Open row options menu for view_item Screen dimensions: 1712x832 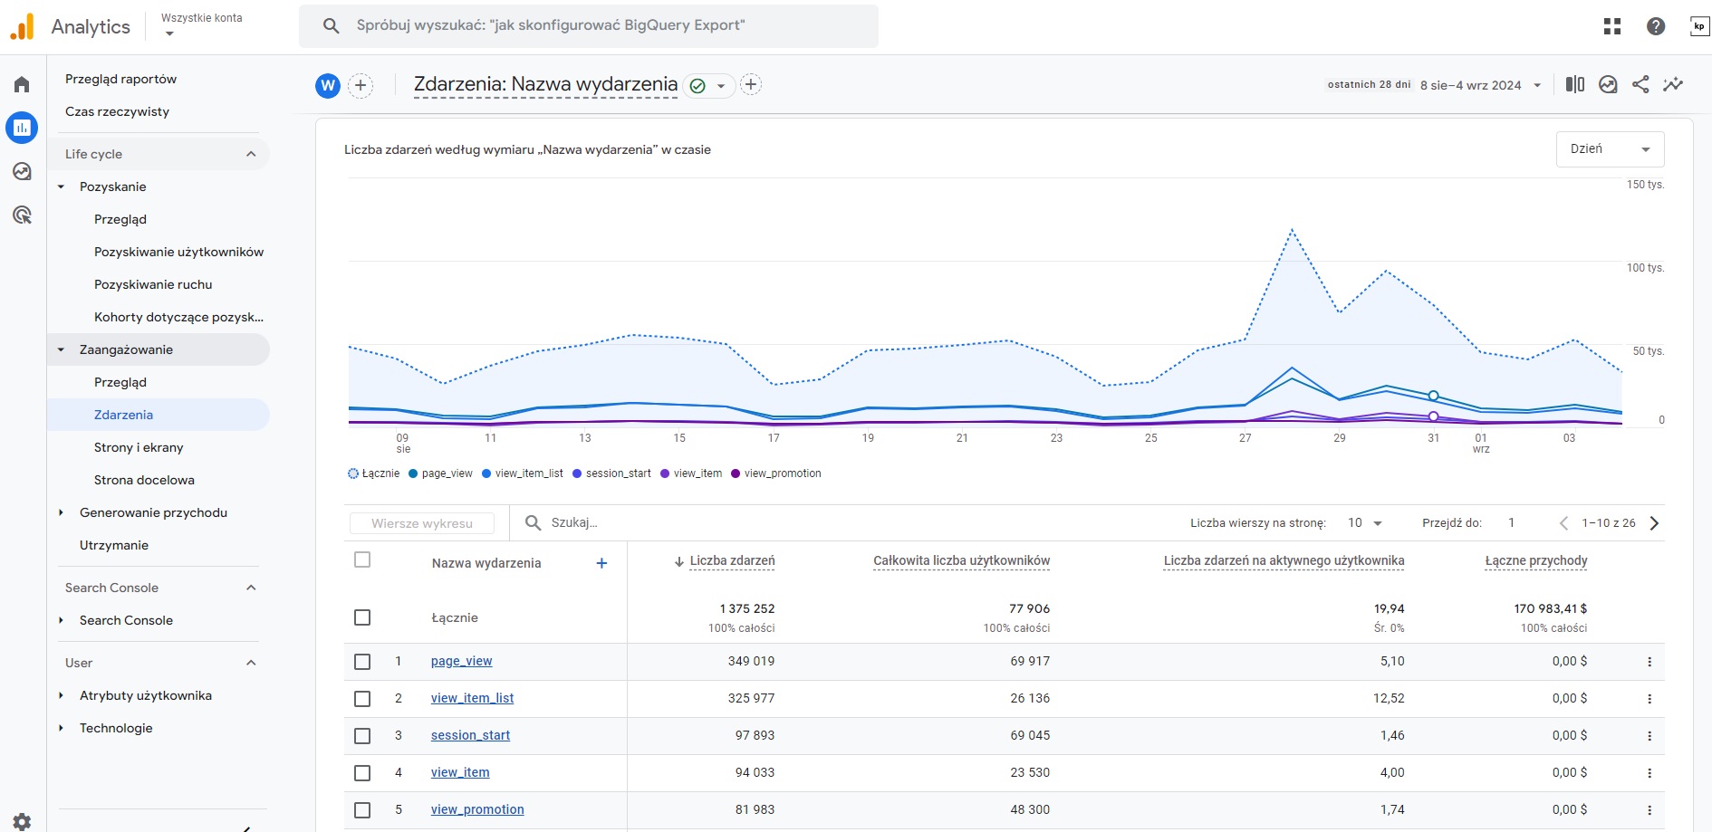point(1649,773)
